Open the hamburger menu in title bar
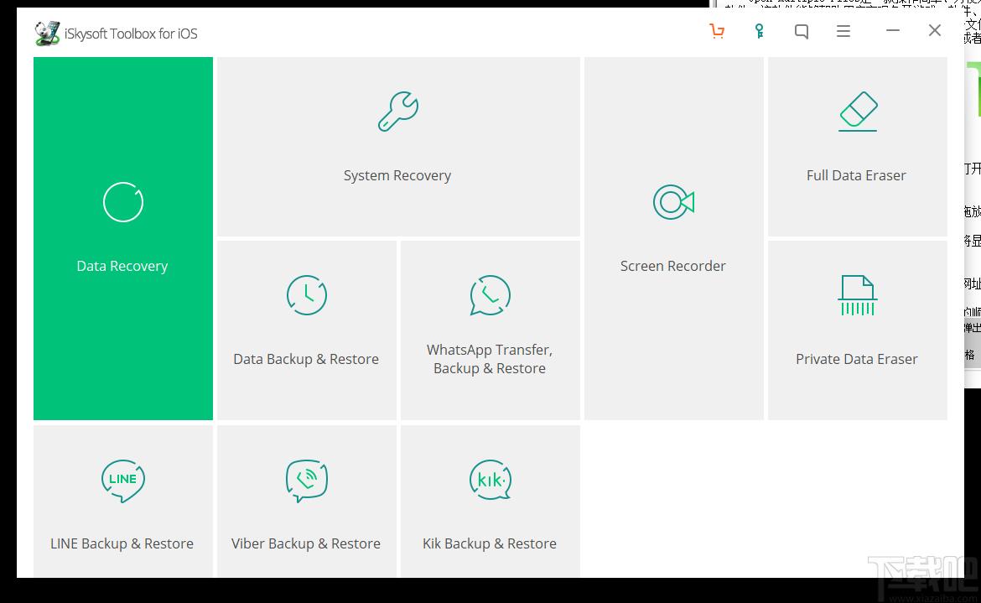The height and width of the screenshot is (603, 981). [843, 31]
